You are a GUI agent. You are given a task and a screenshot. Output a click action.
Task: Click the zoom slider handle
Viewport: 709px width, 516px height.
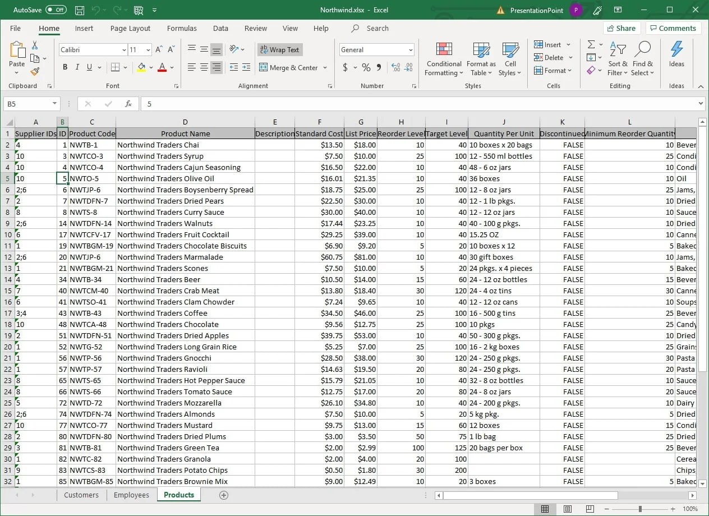(640, 509)
